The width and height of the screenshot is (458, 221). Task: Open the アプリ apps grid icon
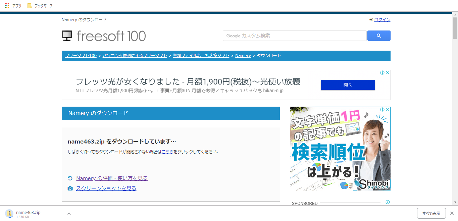7,6
